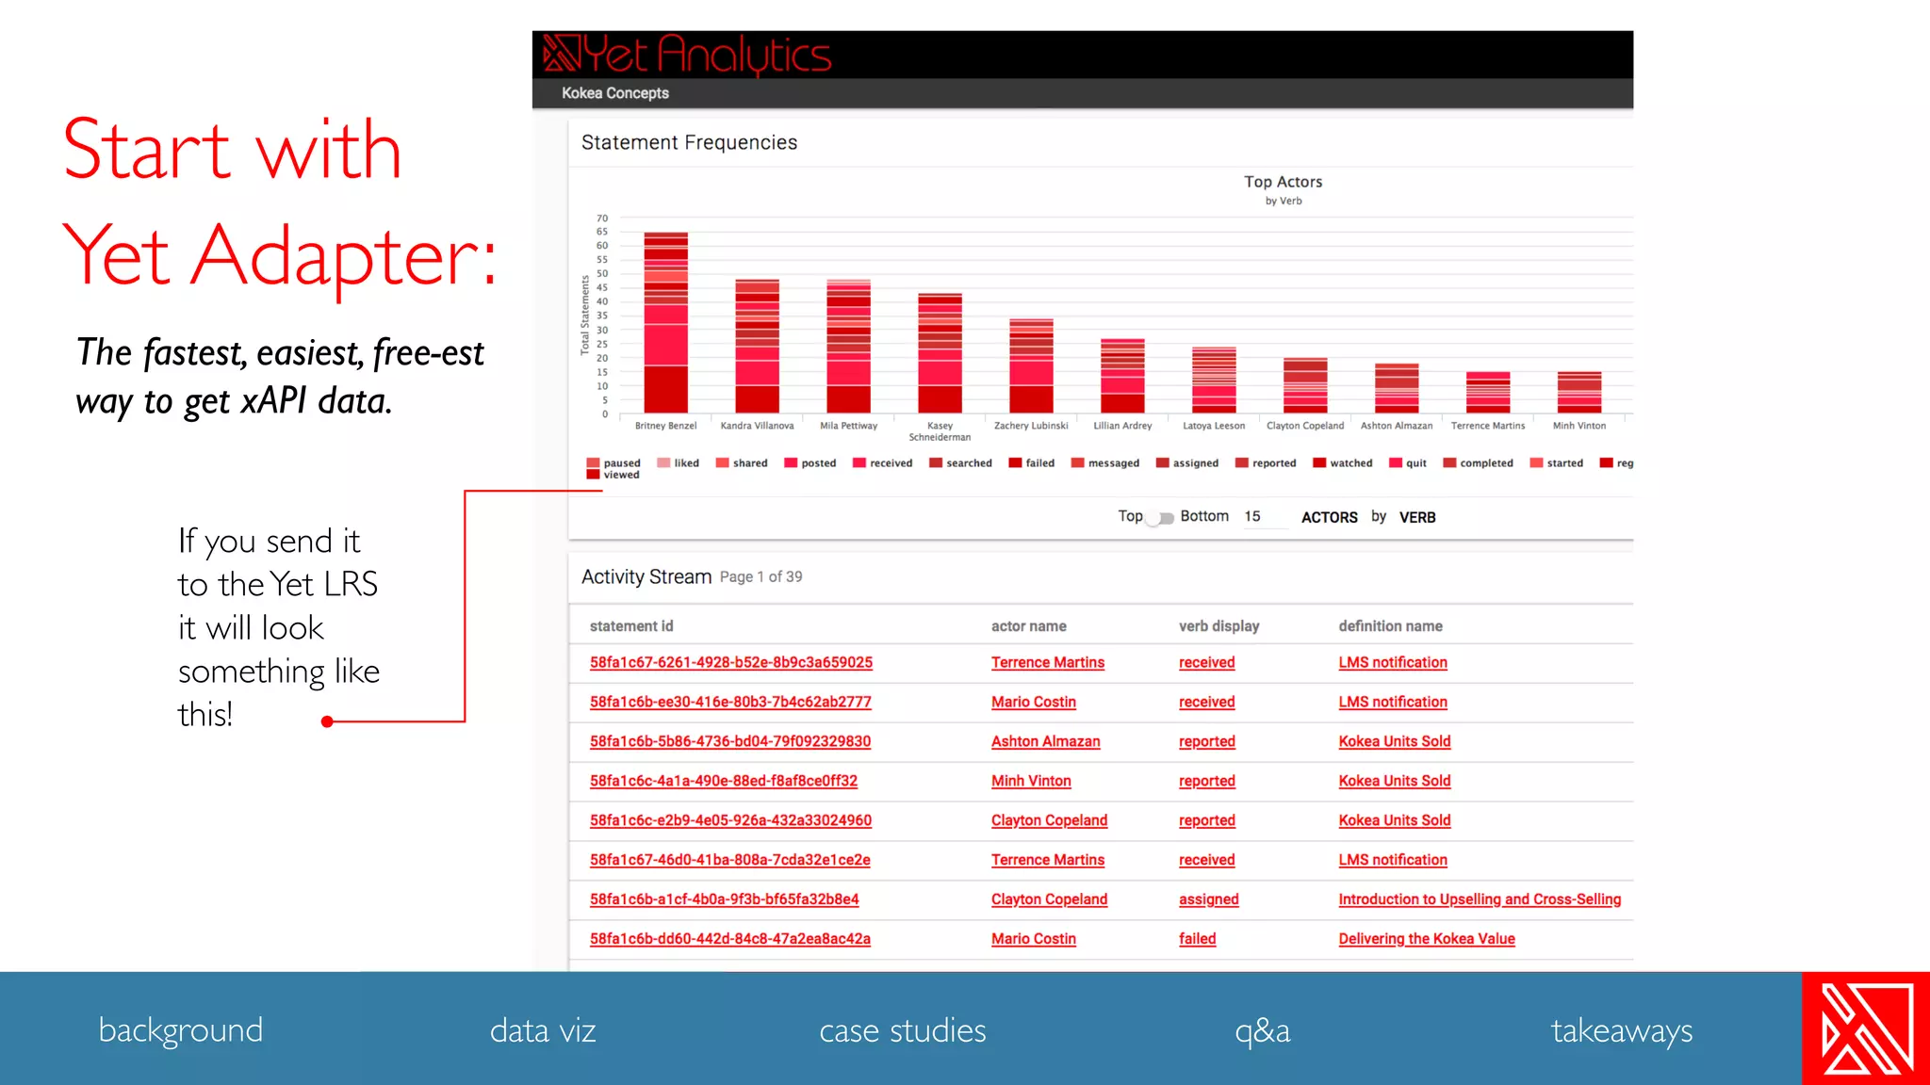This screenshot has height=1085, width=1930.
Task: Click Mario Costin in the failed row
Action: 1034,940
